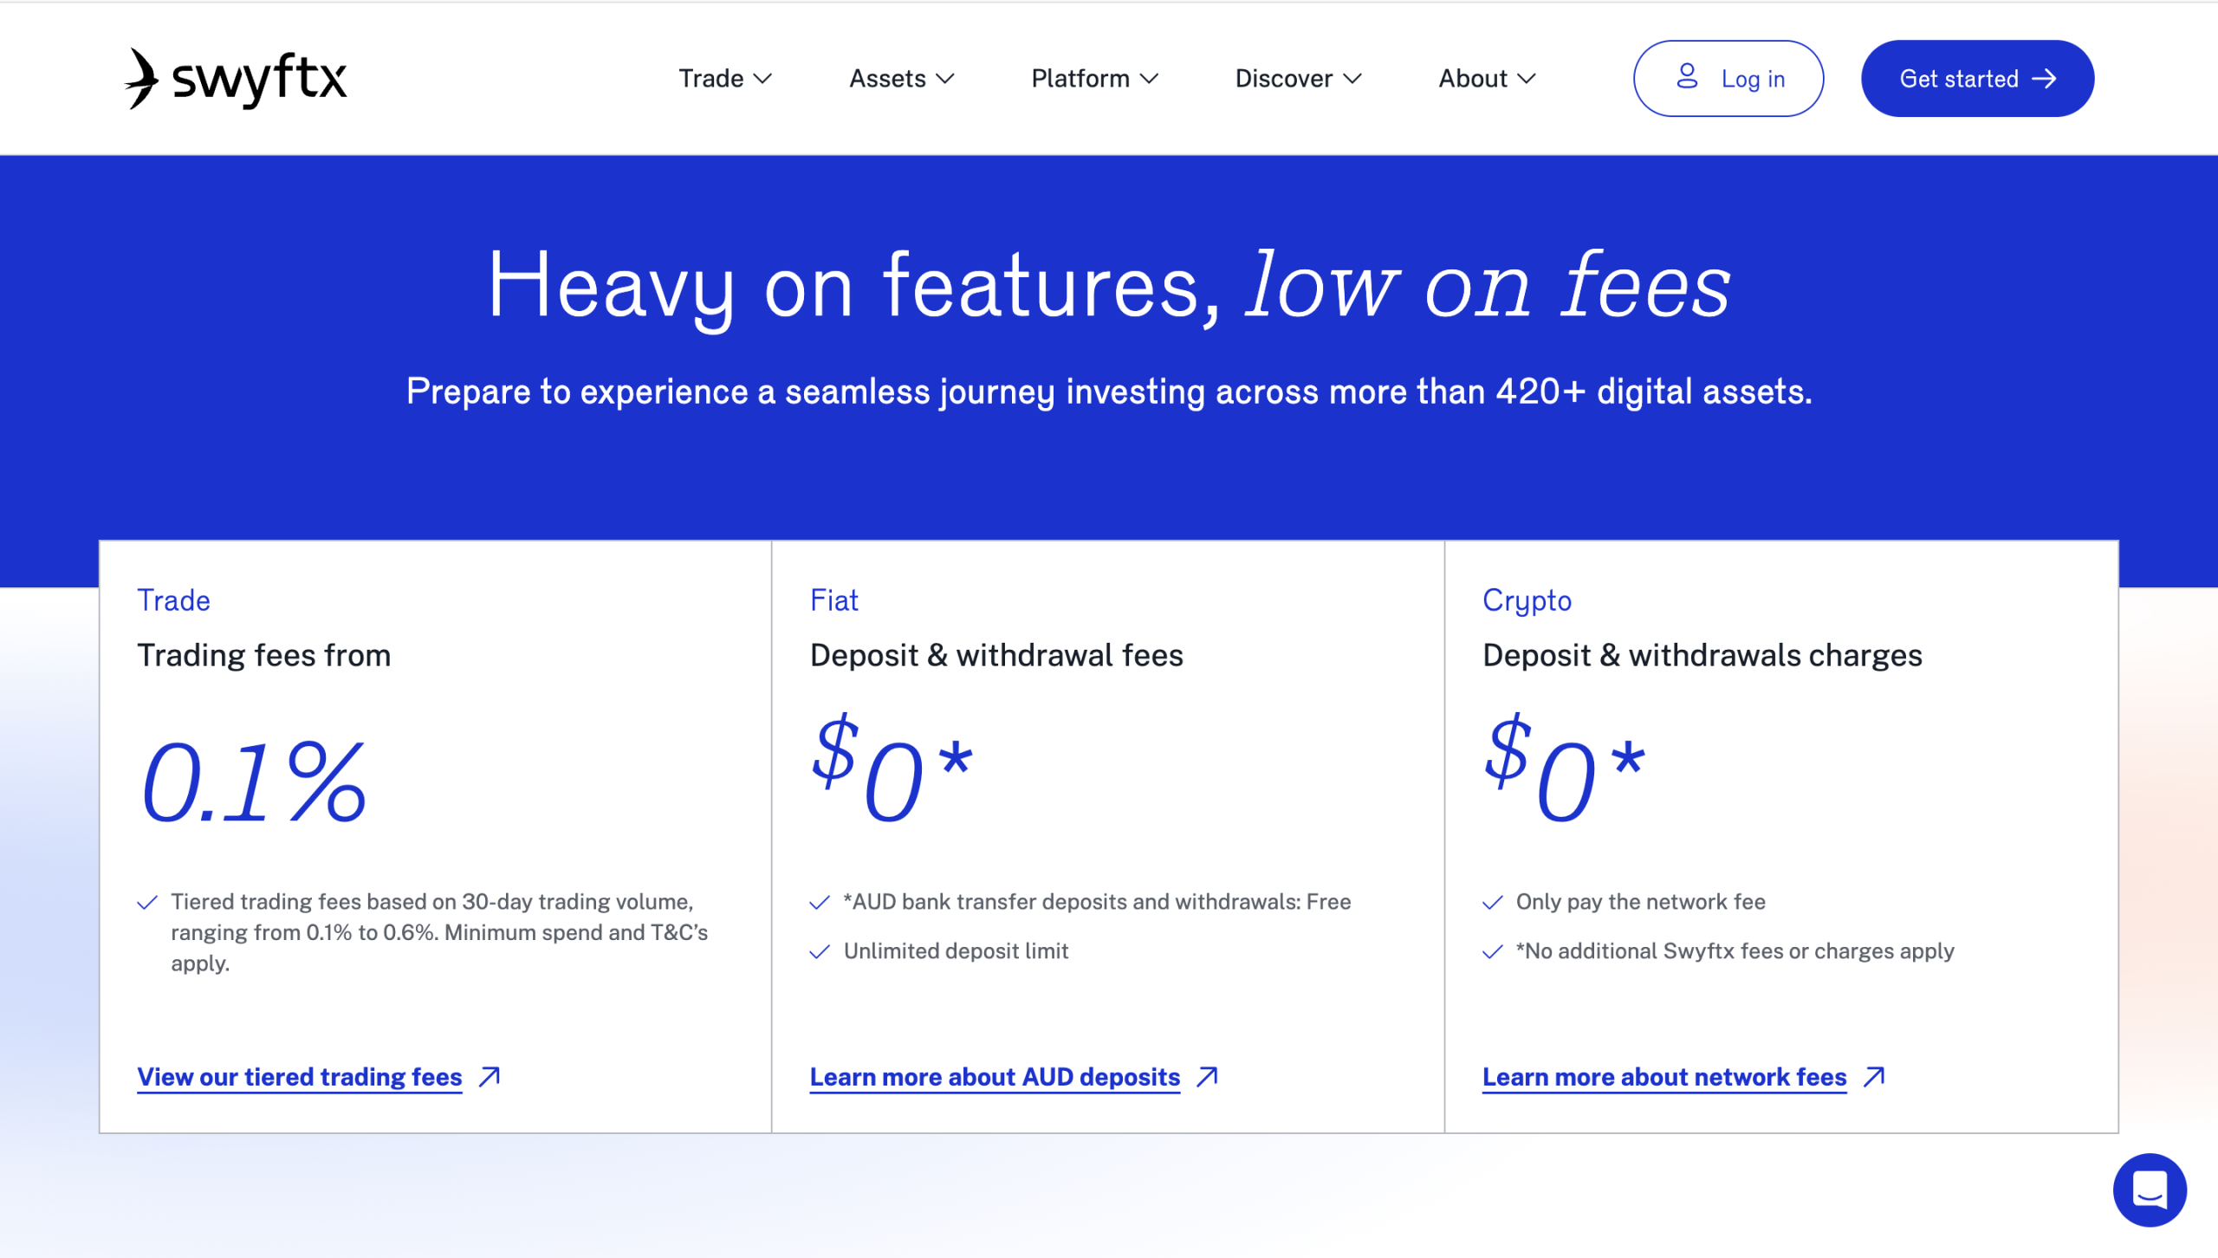Expand the Platform dropdown chevron
Viewport: 2218px width, 1258px height.
(1149, 79)
